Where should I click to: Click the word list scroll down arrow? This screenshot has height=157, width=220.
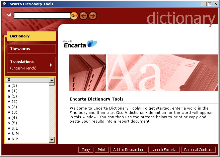[52, 140]
